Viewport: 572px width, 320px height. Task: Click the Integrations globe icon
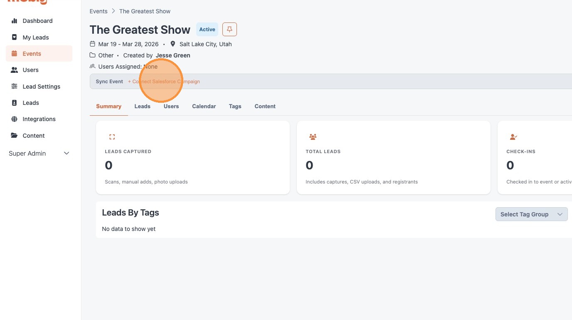pyautogui.click(x=15, y=119)
